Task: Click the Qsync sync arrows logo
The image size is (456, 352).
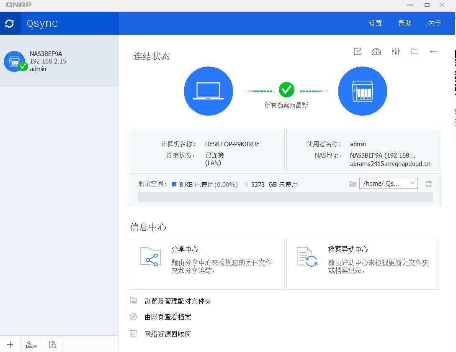Action: 10,23
